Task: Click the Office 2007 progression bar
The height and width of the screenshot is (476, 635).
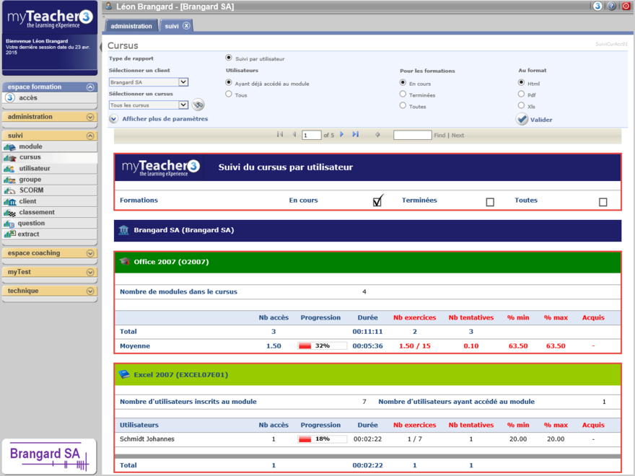Action: point(322,346)
